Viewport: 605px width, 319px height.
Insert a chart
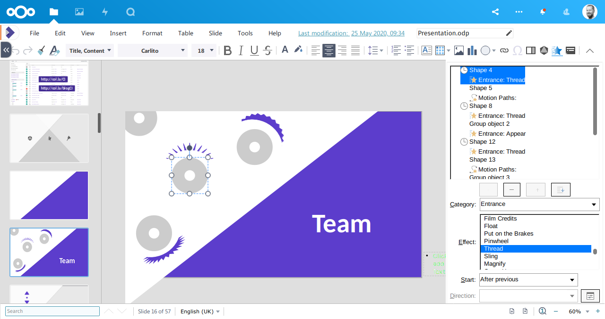click(x=471, y=50)
